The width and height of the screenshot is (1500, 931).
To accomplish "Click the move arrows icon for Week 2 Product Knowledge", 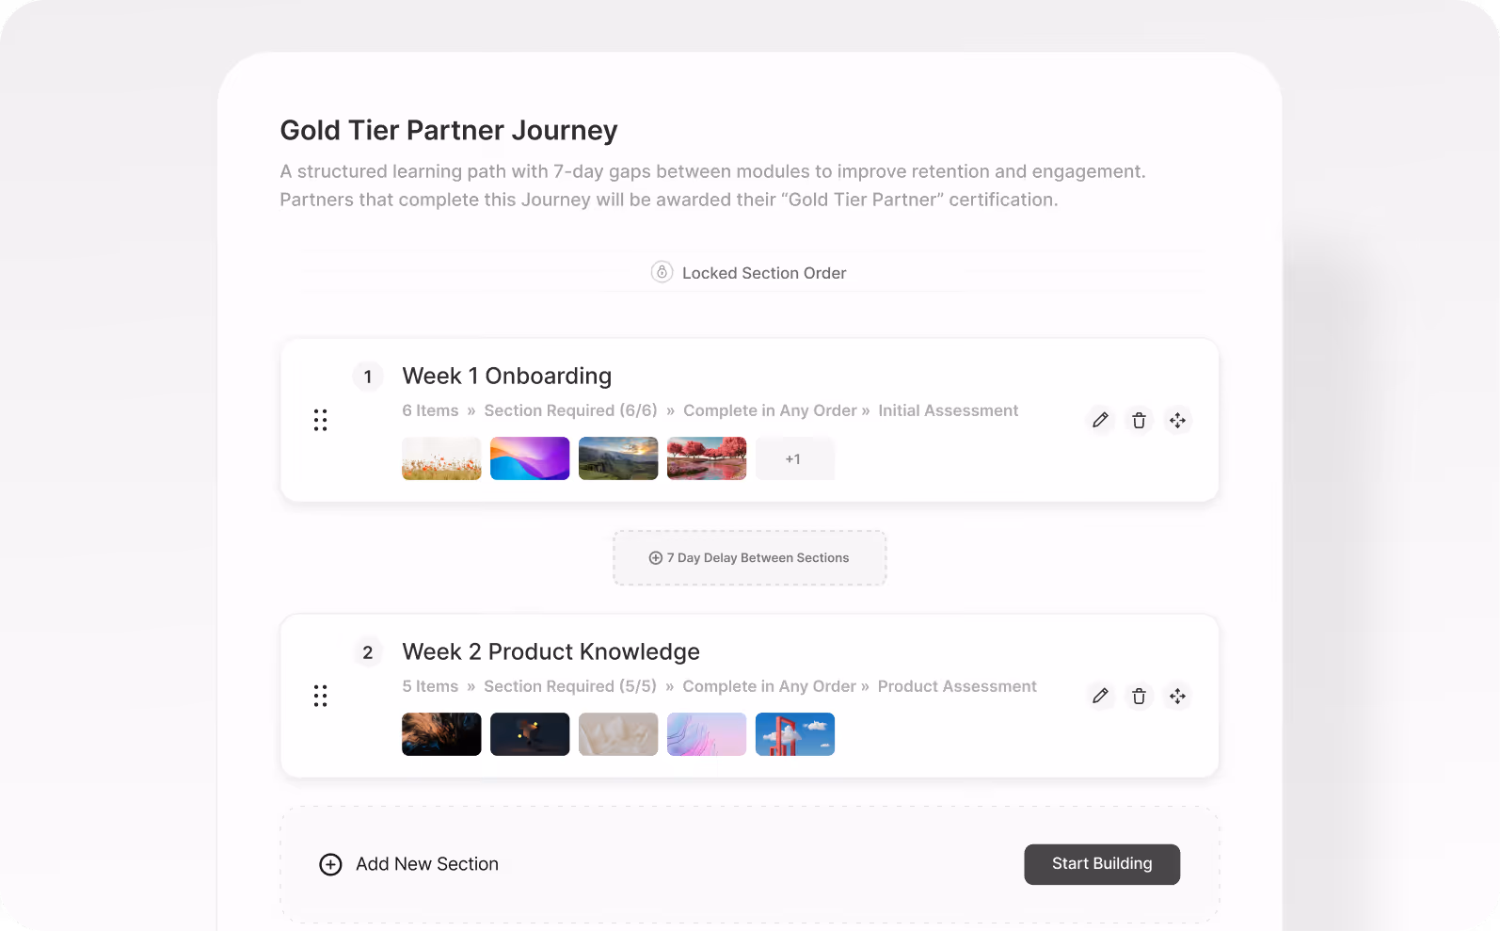I will click(1177, 696).
